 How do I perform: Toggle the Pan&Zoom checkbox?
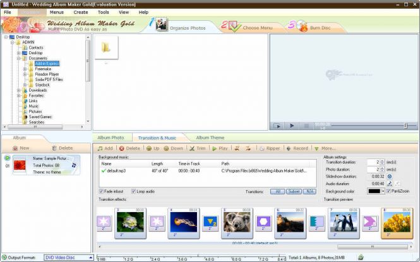[x=388, y=191]
